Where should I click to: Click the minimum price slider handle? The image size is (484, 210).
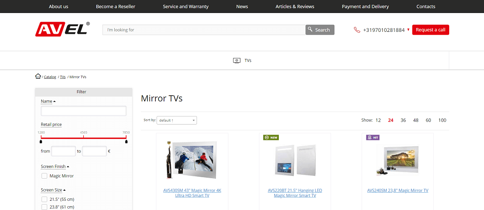coord(41,141)
